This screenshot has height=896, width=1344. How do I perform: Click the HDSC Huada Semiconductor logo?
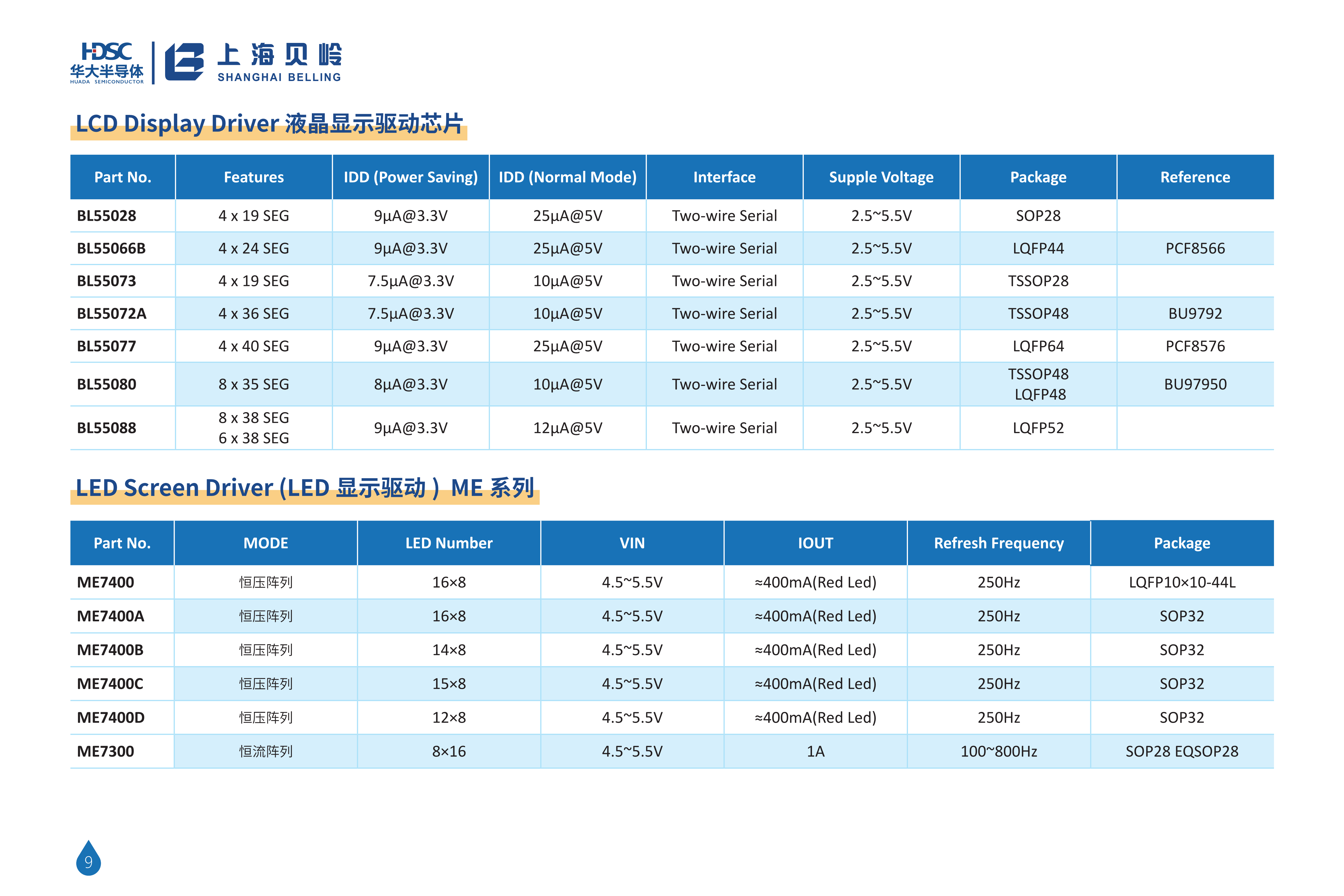click(x=107, y=63)
